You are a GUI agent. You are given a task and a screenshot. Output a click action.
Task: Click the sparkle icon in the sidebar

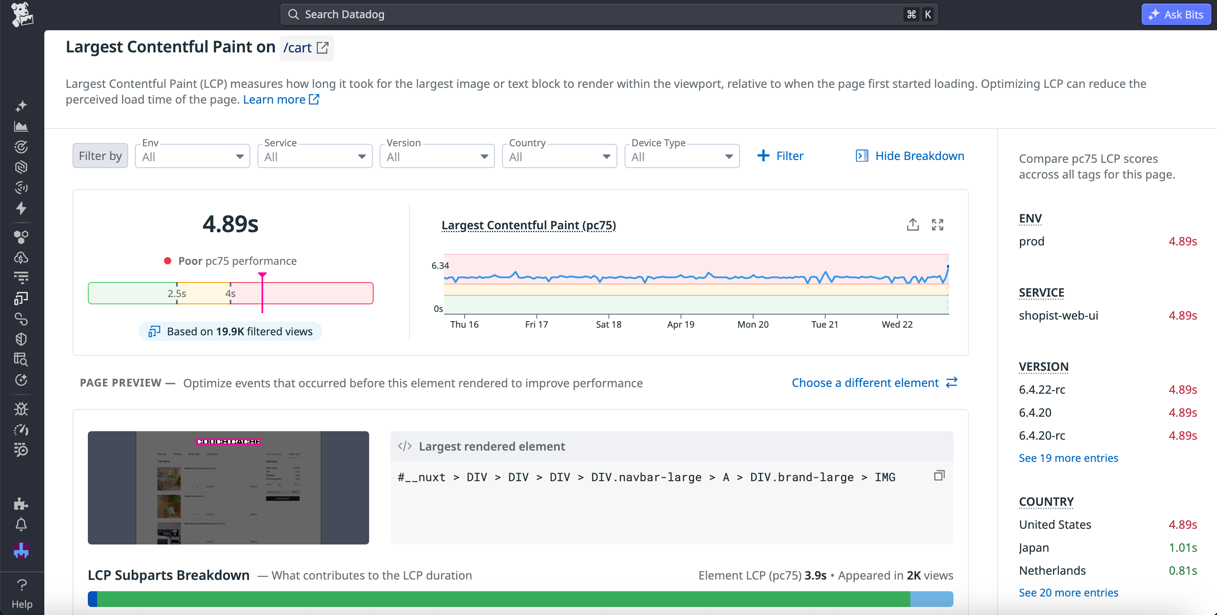(21, 106)
